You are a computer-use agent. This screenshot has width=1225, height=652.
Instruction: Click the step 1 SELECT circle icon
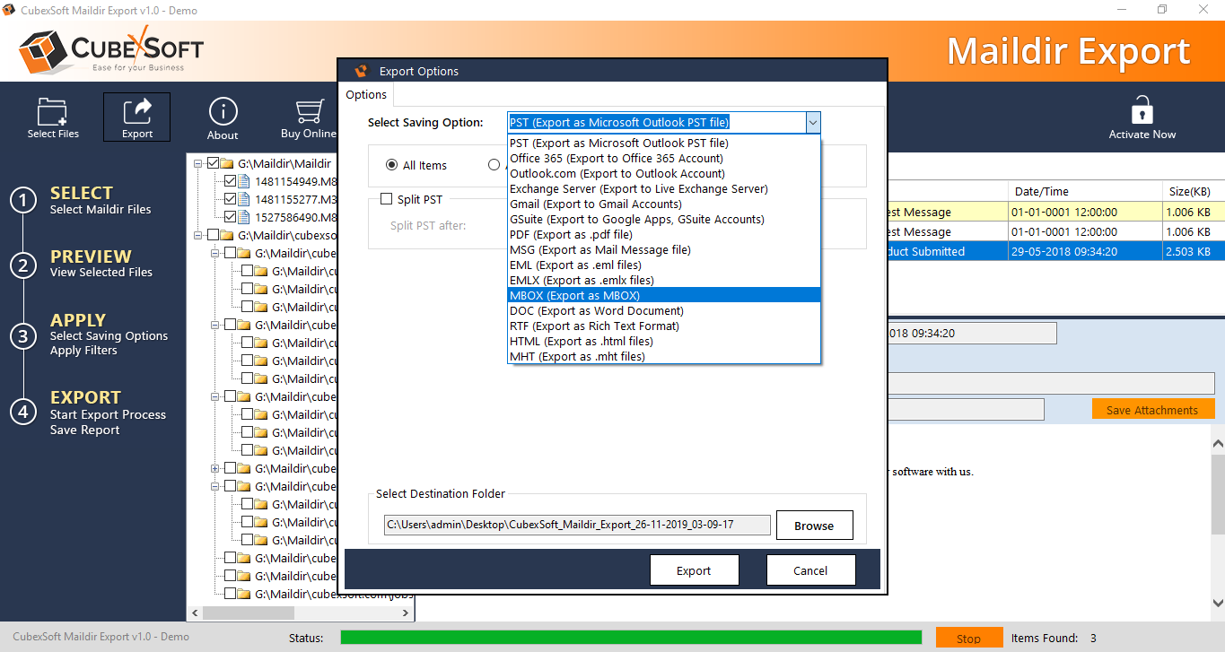[23, 201]
